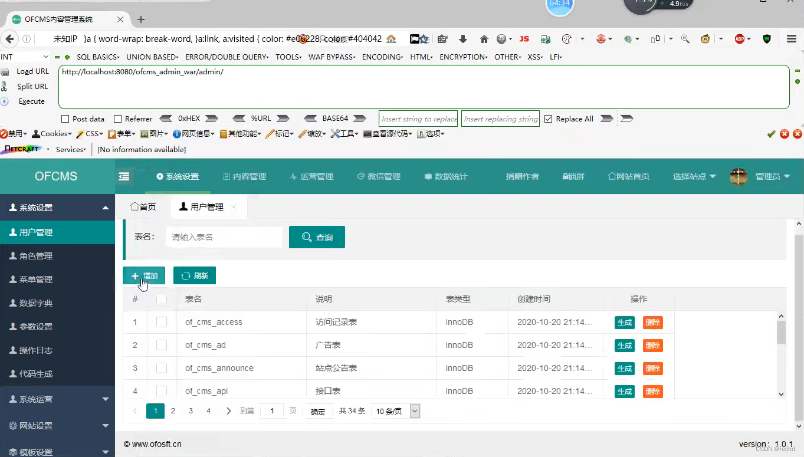The width and height of the screenshot is (804, 457).
Task: Click the green HackBar minus icon
Action: tap(57, 57)
